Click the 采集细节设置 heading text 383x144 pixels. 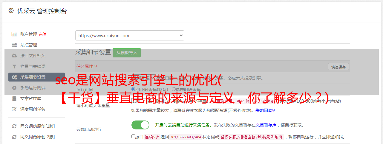click(x=93, y=52)
